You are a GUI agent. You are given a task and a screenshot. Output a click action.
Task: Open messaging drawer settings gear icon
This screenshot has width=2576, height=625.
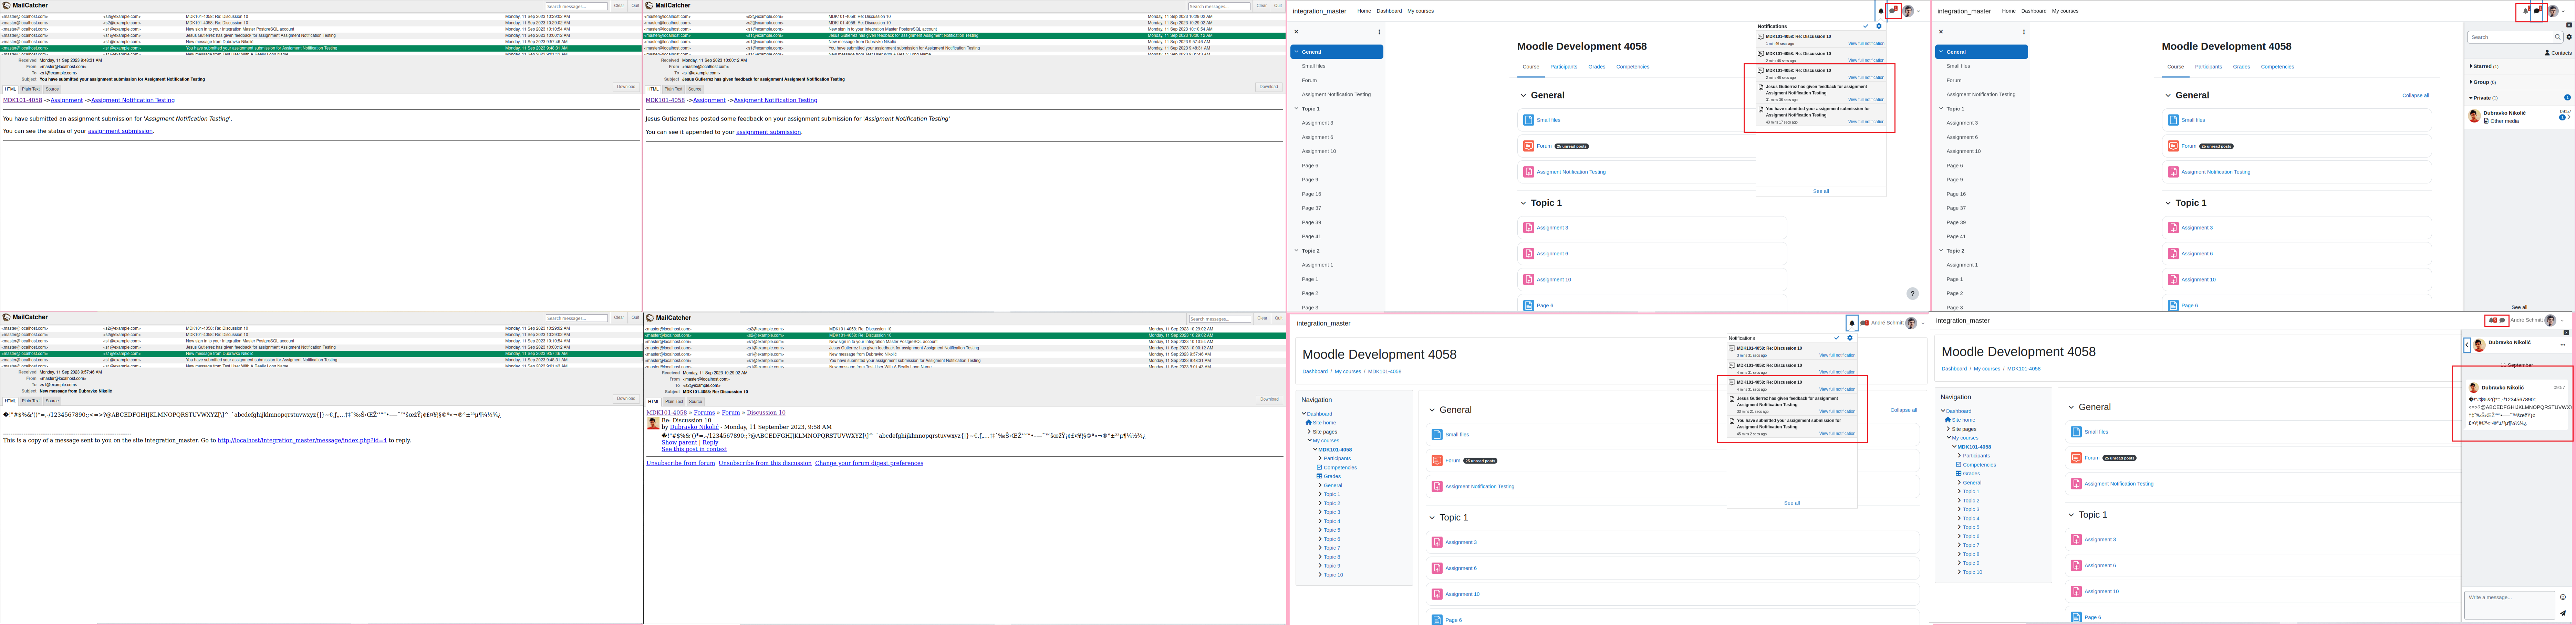2569,37
